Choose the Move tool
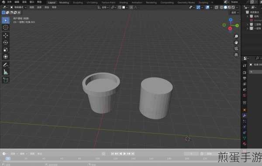The image size is (262, 166). 6,35
